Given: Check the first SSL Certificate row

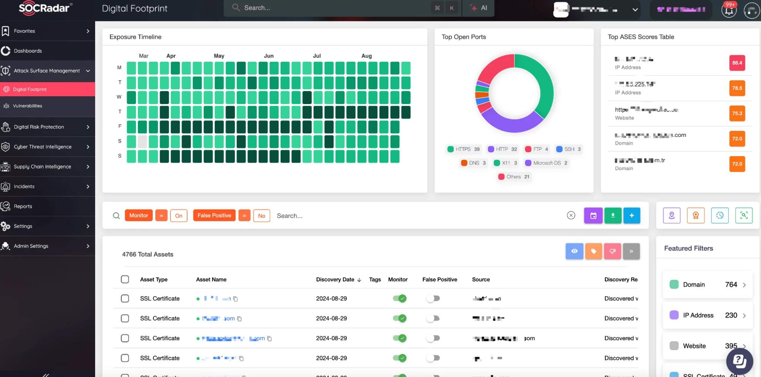Looking at the screenshot, I should (125, 299).
